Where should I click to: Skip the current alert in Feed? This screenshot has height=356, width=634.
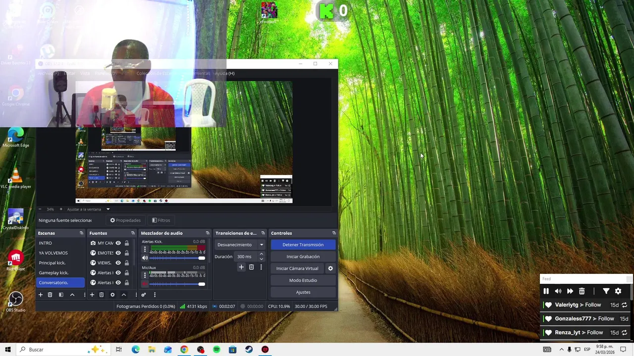[x=570, y=291]
